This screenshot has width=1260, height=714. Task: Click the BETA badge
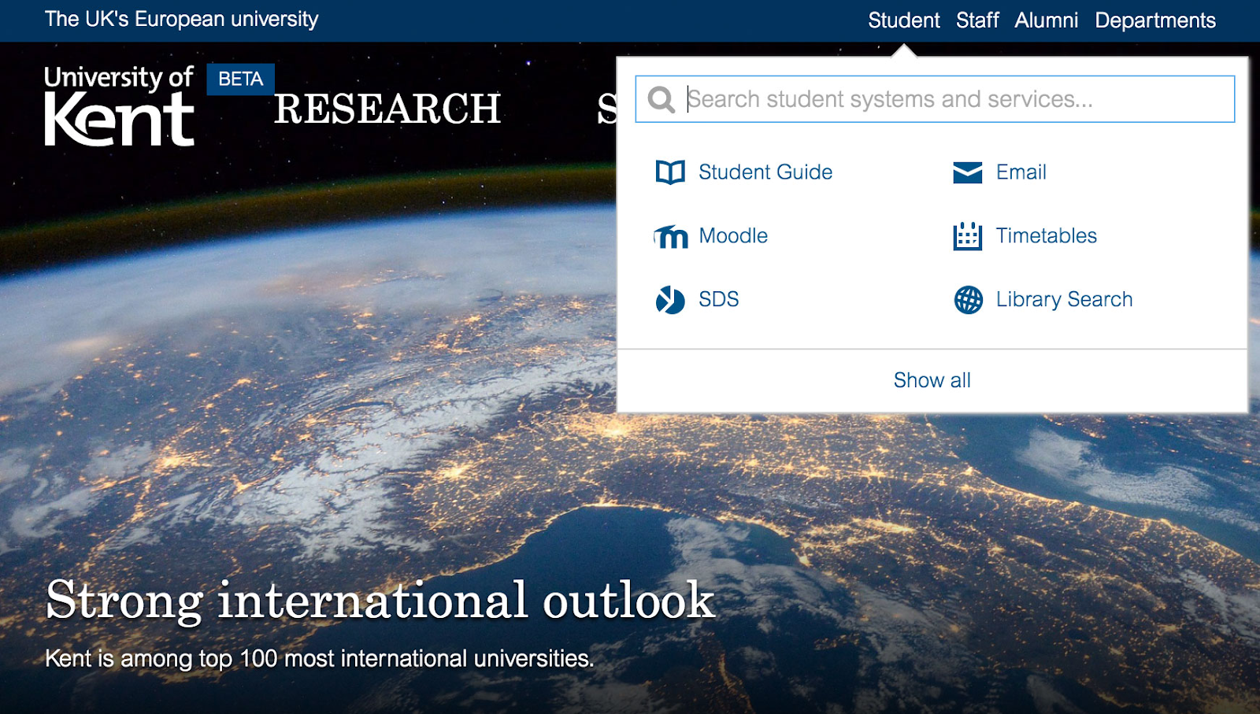[241, 80]
